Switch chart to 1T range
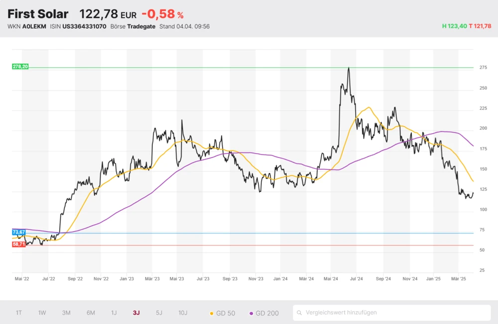Viewport: 498px width, 324px height. [x=19, y=313]
